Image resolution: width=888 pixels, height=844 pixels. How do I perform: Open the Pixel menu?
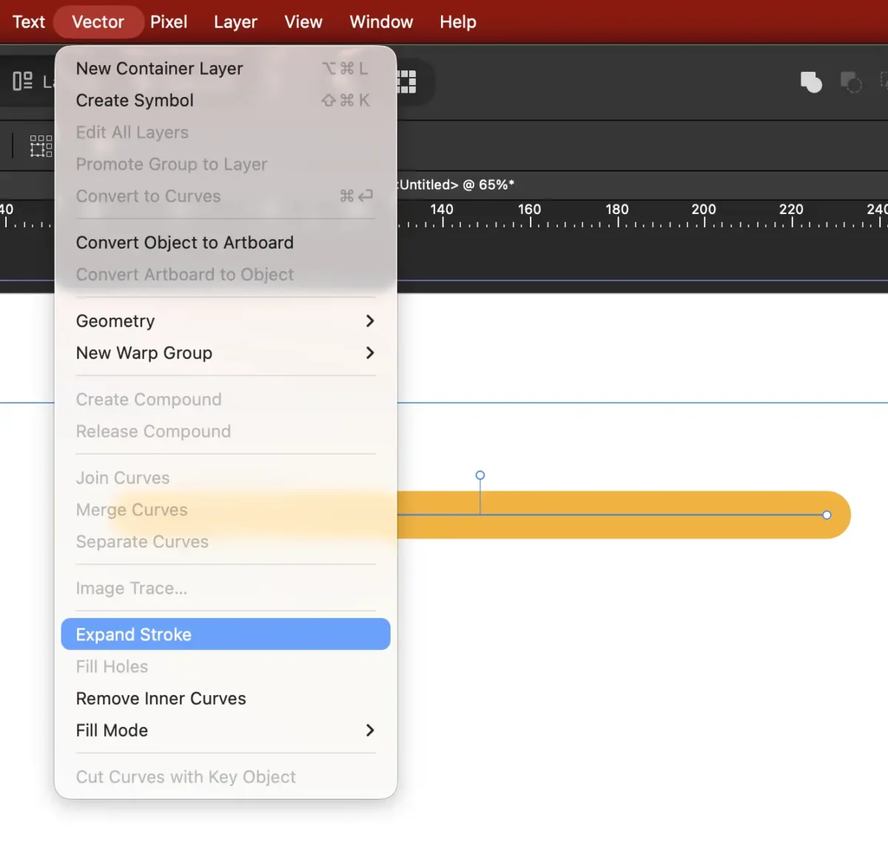pos(168,22)
